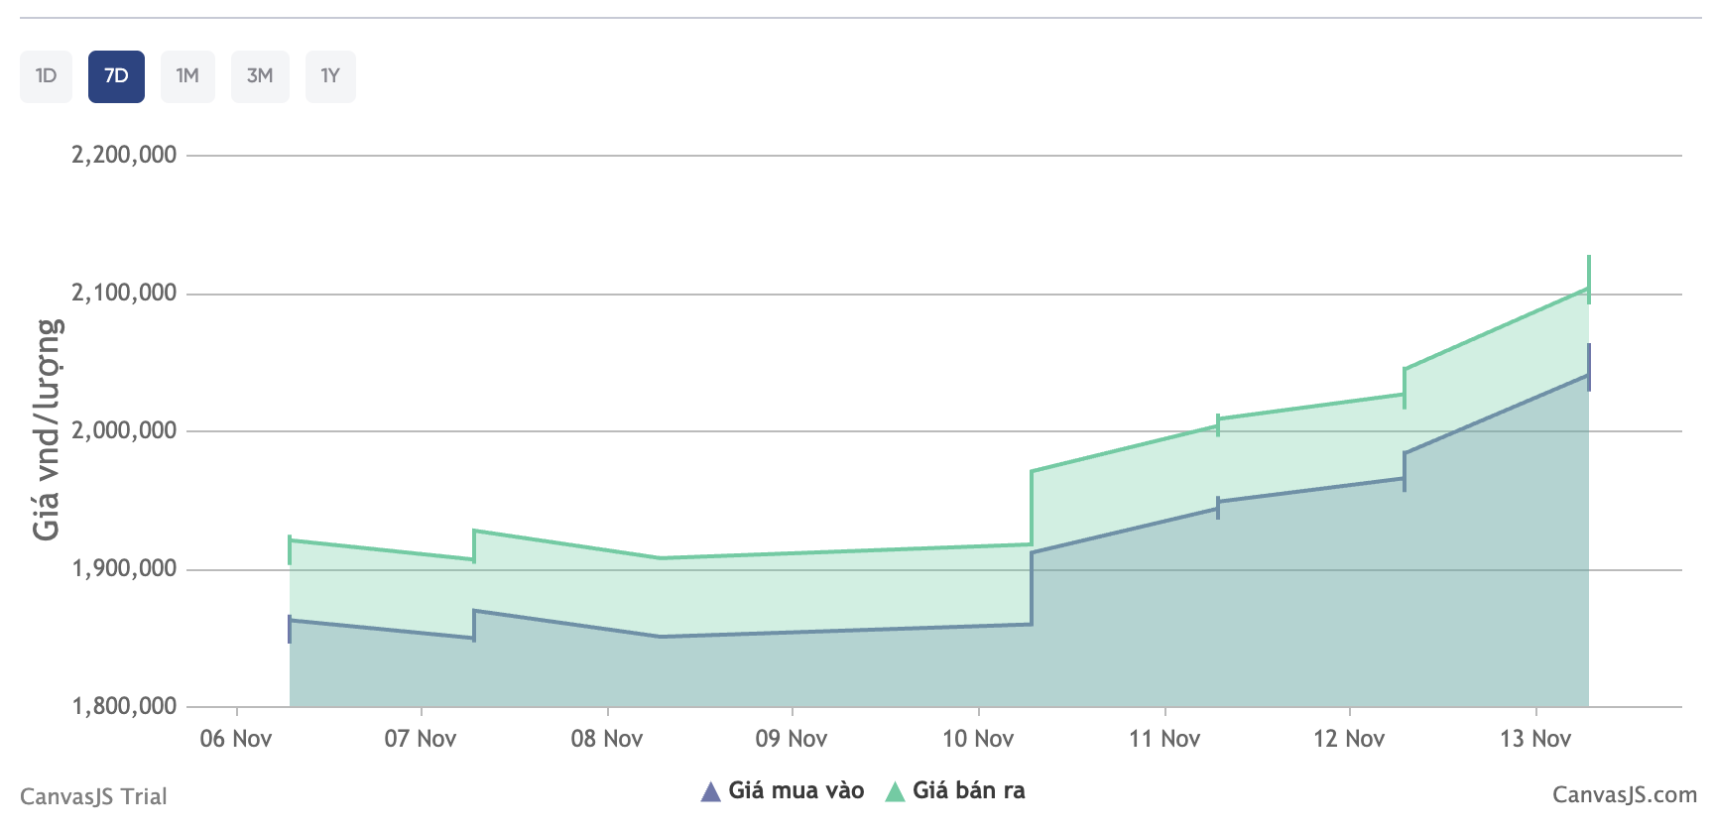Click the blue line's first tick marker

(x=290, y=629)
